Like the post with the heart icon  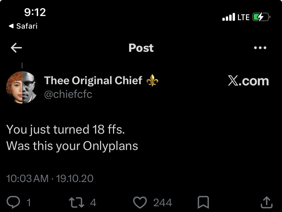[140, 202]
